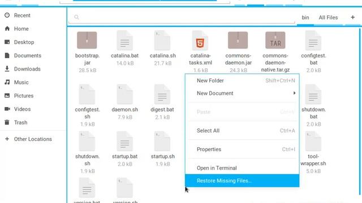Open Other Locations in sidebar
Screen dimensions: 362x203
pos(33,139)
